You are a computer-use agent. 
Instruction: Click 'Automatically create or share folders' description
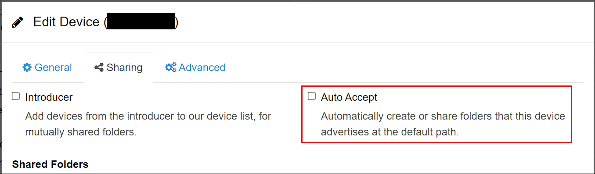(443, 117)
